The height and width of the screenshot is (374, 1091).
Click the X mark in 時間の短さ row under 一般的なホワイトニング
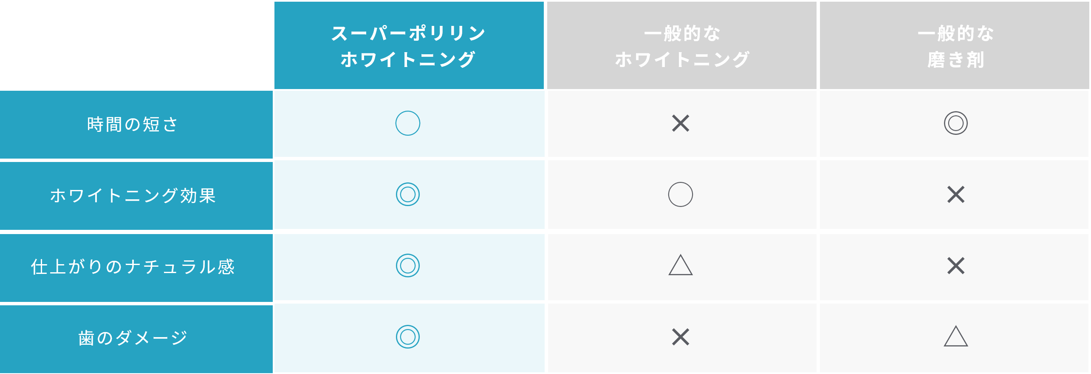[681, 123]
